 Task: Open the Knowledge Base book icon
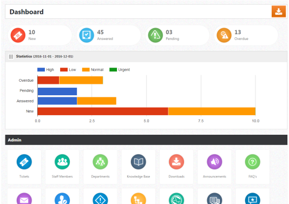[x=139, y=162]
